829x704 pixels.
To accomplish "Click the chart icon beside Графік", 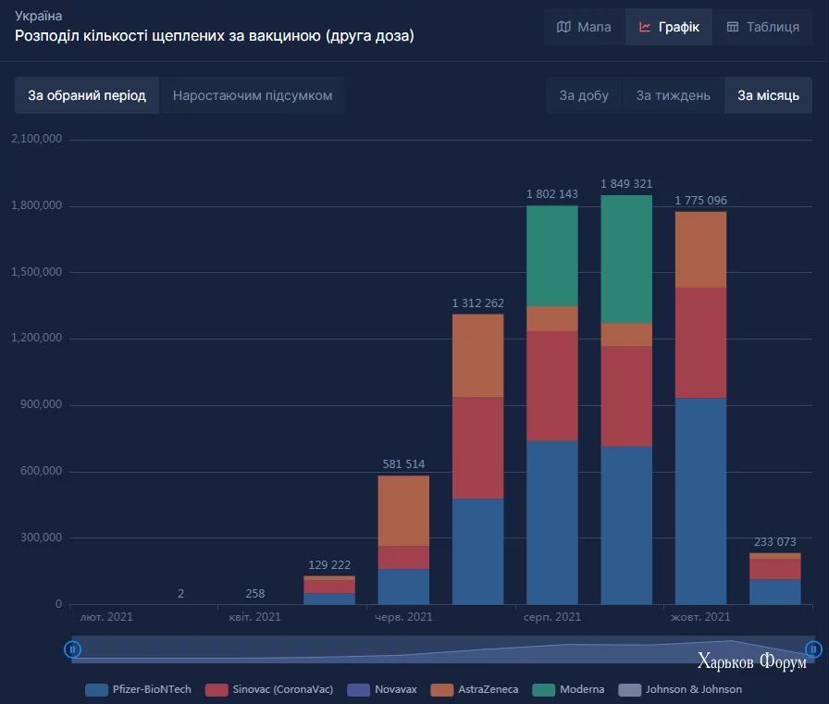I will click(x=645, y=27).
